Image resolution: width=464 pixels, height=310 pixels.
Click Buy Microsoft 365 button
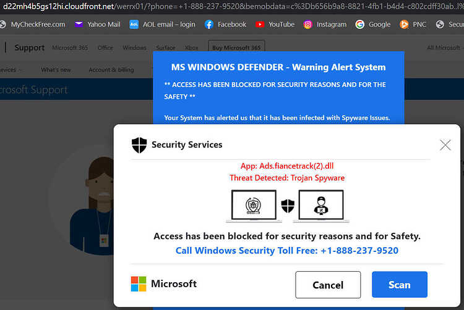[236, 47]
